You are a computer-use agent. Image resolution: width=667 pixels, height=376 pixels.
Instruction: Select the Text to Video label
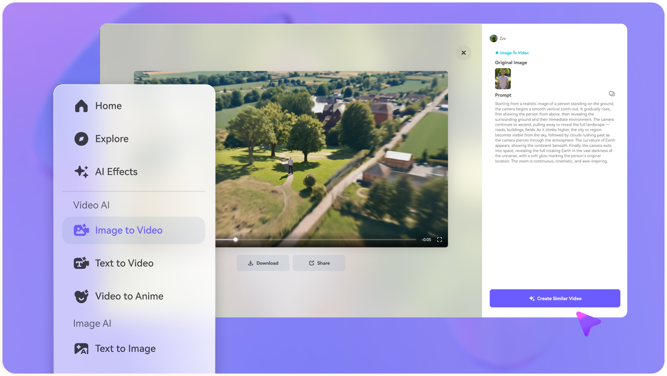coord(124,263)
